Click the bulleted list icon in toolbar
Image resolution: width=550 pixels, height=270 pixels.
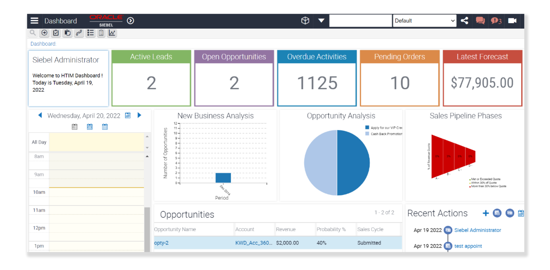(x=90, y=33)
